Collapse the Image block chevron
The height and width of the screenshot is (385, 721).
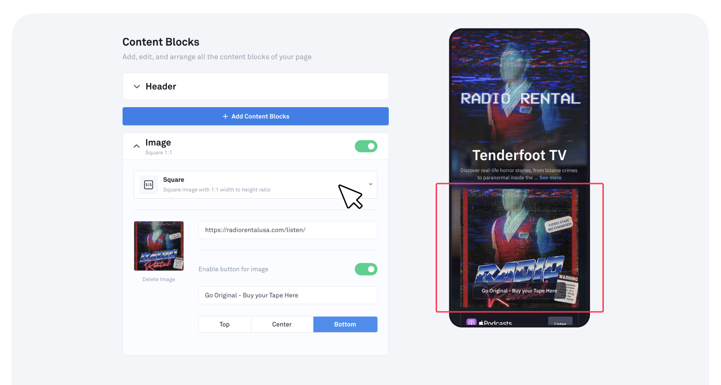tap(136, 146)
